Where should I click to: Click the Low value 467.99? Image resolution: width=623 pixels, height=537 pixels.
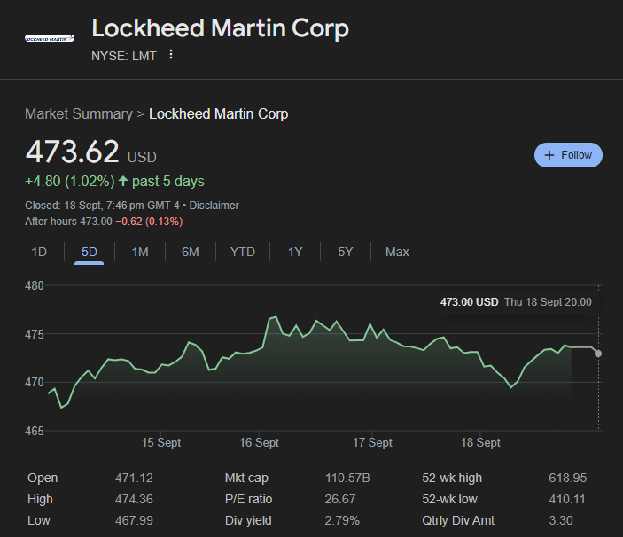(134, 520)
